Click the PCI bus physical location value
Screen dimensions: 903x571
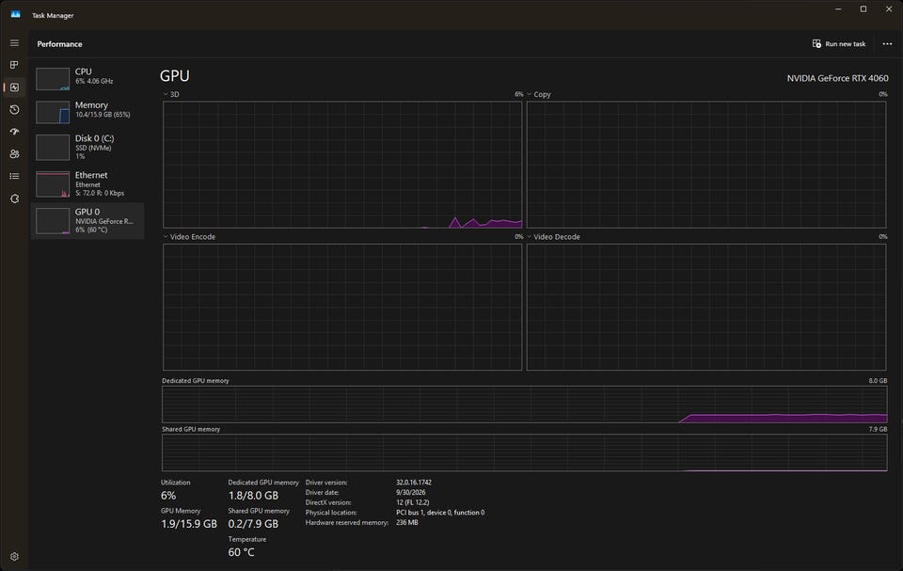coord(440,513)
